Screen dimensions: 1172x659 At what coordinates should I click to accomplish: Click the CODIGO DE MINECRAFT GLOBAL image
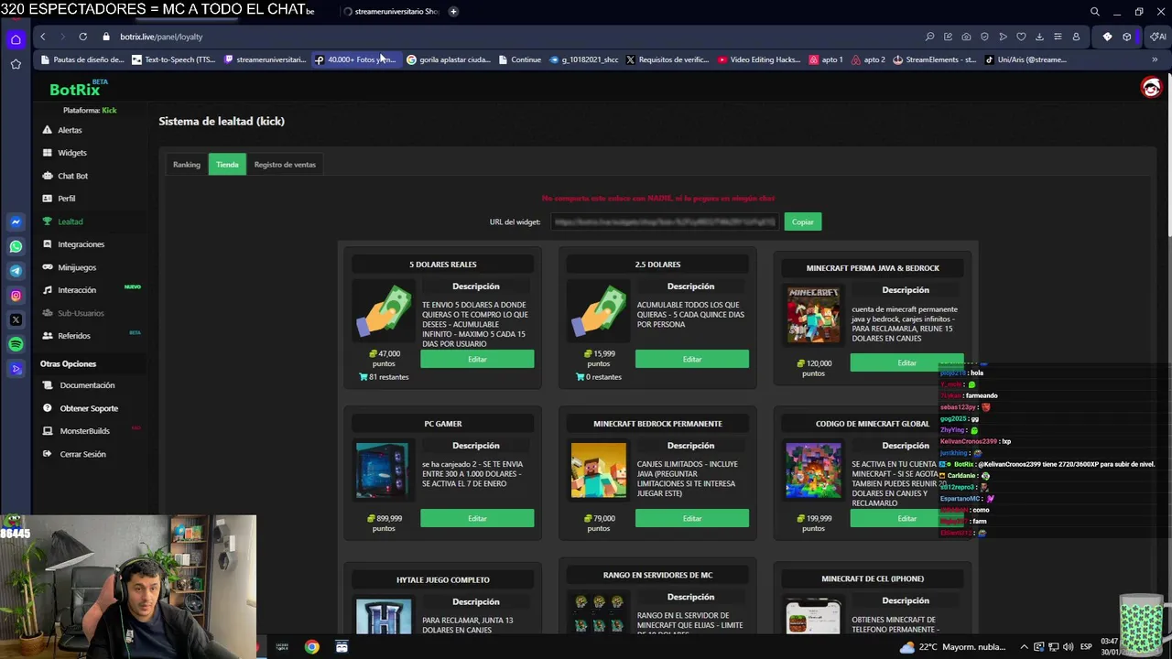[813, 470]
